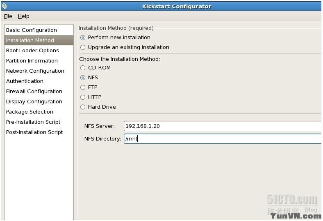The image size is (323, 221).
Task: Go to Boot Loader Options section
Action: (x=32, y=51)
